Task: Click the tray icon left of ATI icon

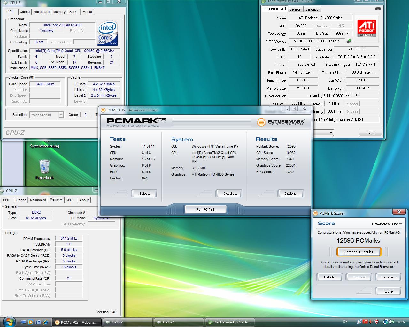Action: coord(359,322)
